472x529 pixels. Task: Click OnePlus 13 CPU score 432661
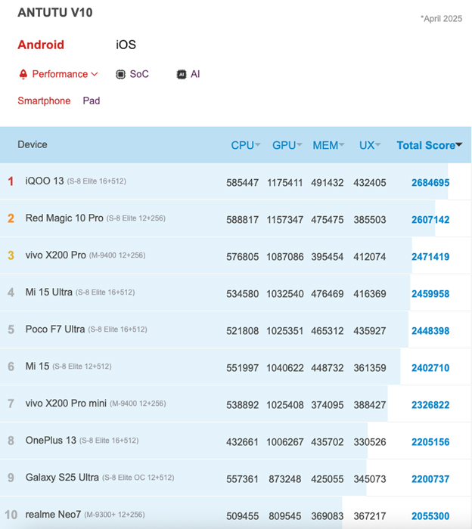[x=242, y=442]
